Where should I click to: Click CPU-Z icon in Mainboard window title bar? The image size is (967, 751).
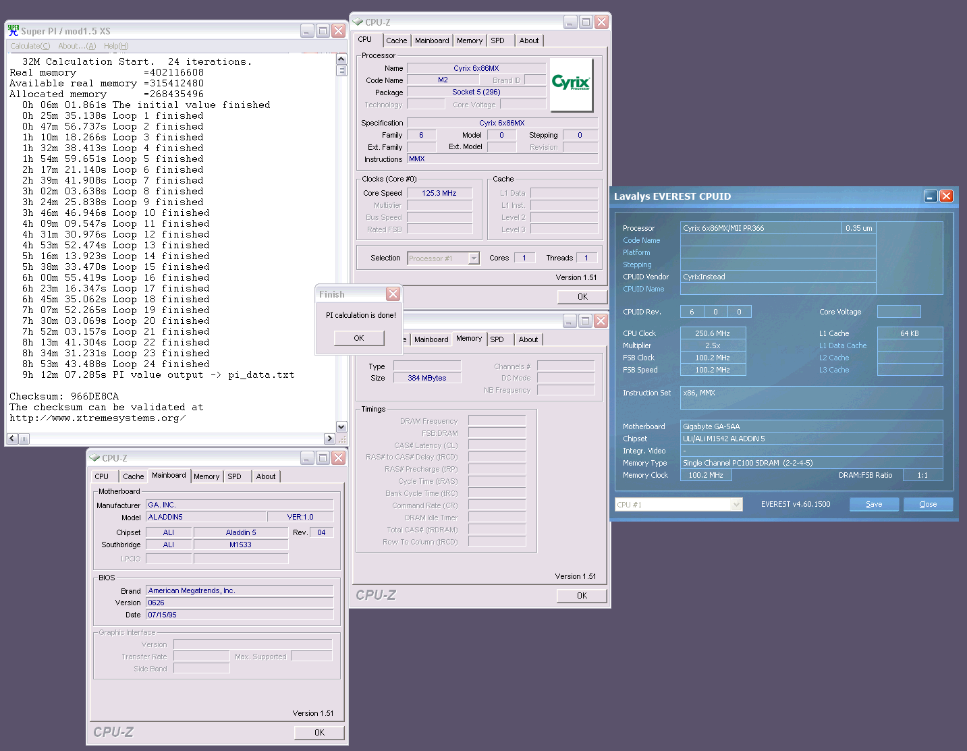[x=95, y=458]
